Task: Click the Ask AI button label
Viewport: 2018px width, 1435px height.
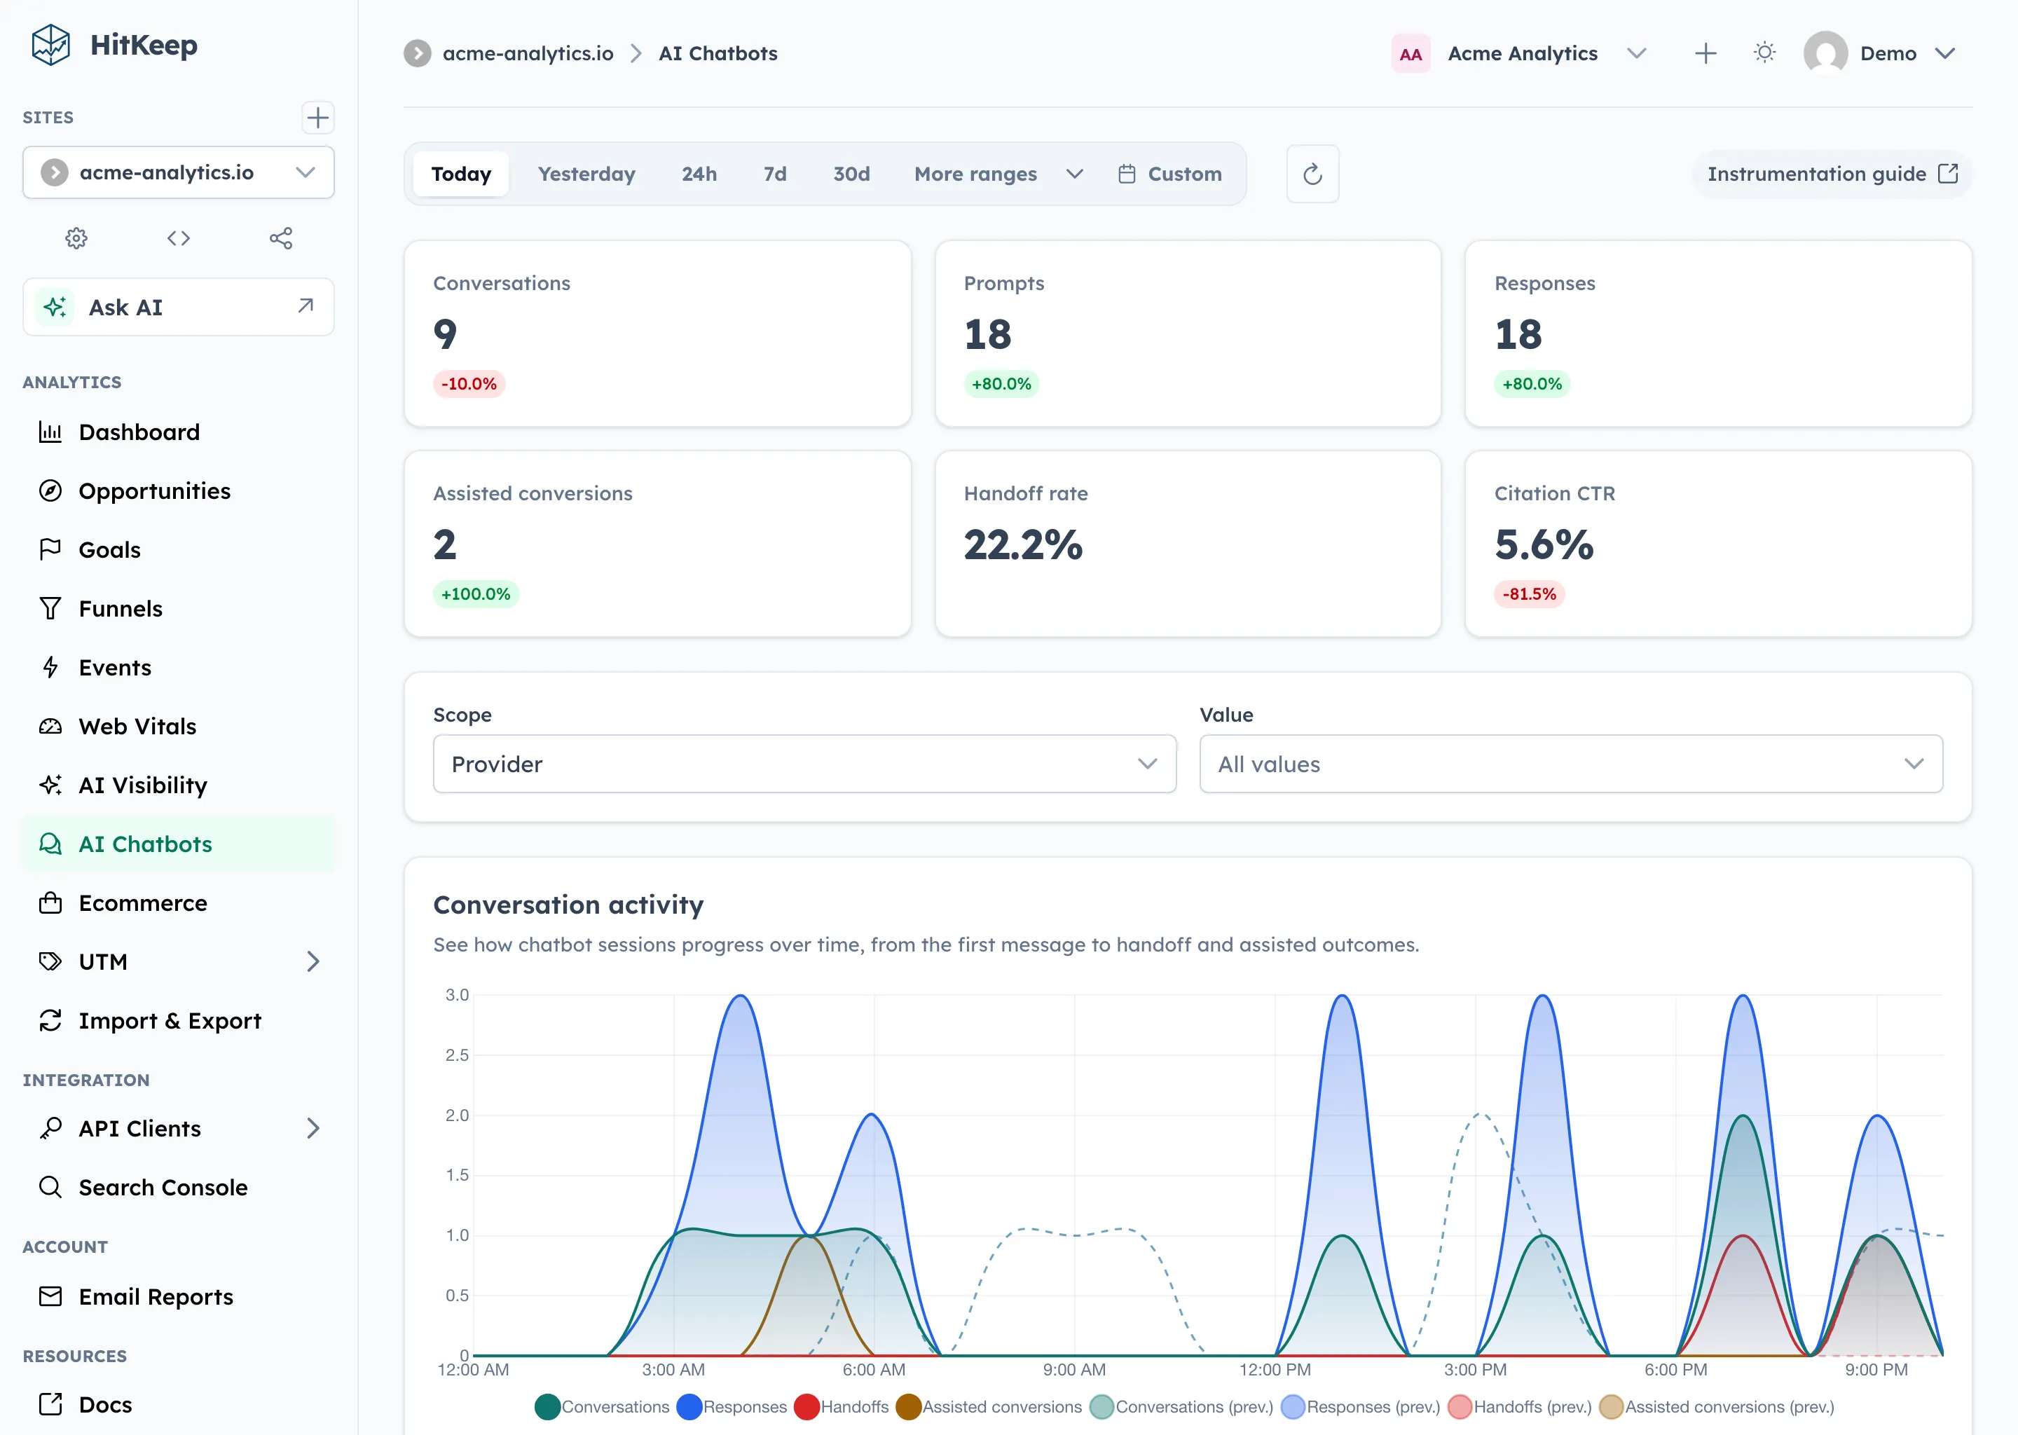Action: (x=125, y=307)
